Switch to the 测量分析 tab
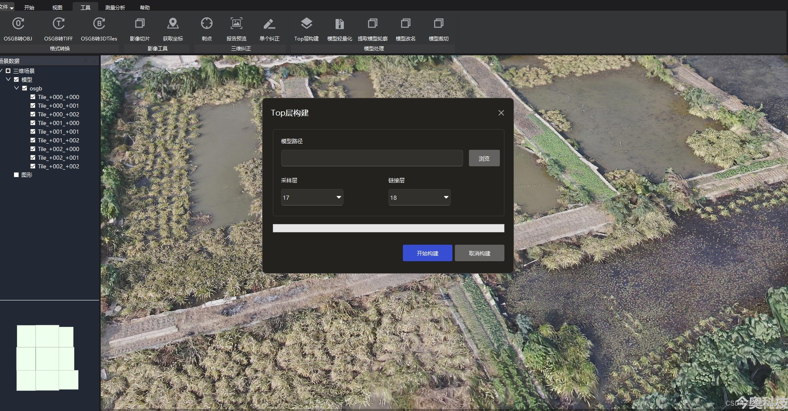Screen dimensions: 788x411 115,7
